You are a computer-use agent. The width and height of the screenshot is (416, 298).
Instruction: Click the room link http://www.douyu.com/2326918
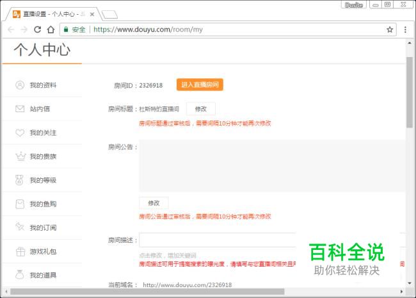188,285
